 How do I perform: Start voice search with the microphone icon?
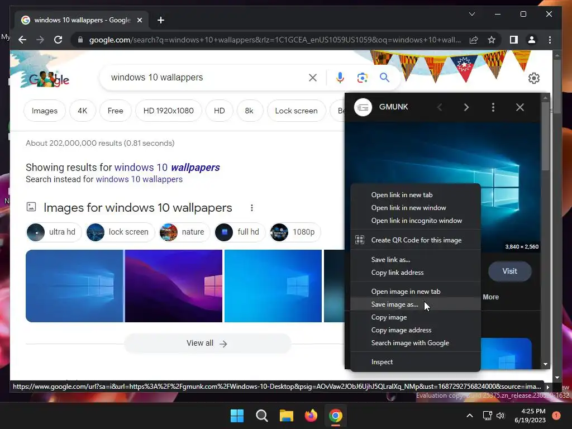(340, 77)
